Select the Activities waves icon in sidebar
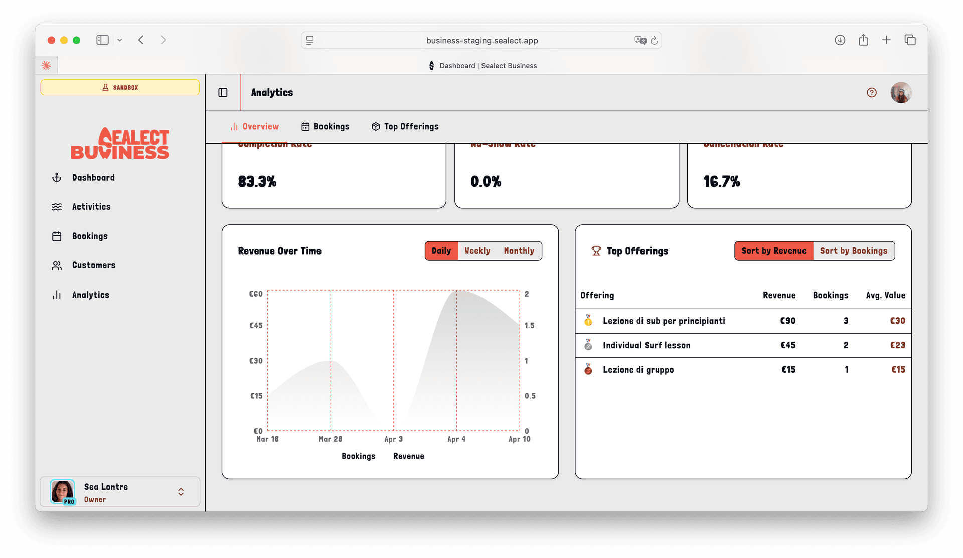This screenshot has height=558, width=963. 57,206
